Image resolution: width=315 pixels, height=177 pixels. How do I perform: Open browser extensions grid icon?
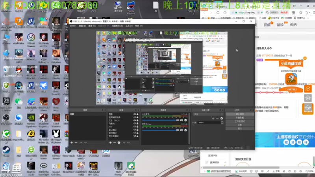click(293, 13)
